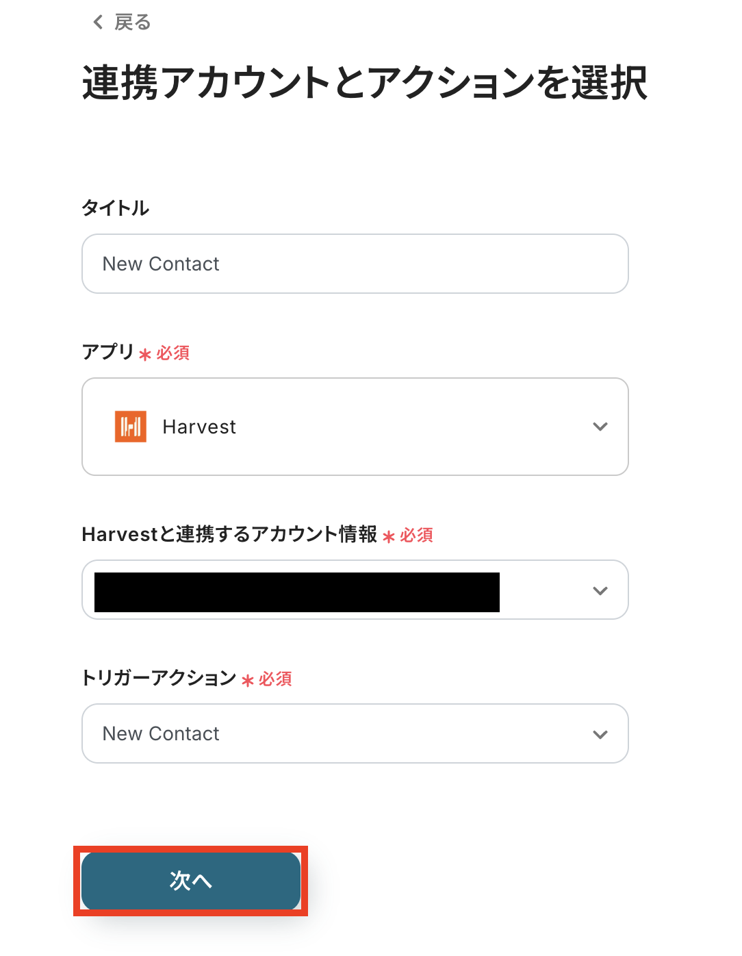Screen dimensions: 742x956
Task: Click the 必須 marker next to トリガーアクション
Action: coord(275,679)
